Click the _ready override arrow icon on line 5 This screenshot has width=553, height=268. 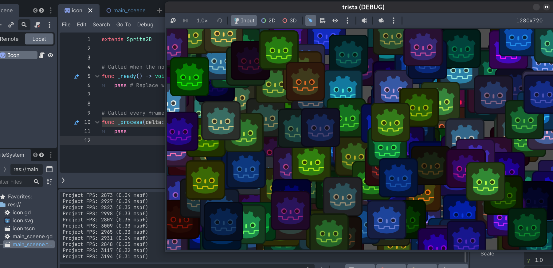tap(76, 76)
